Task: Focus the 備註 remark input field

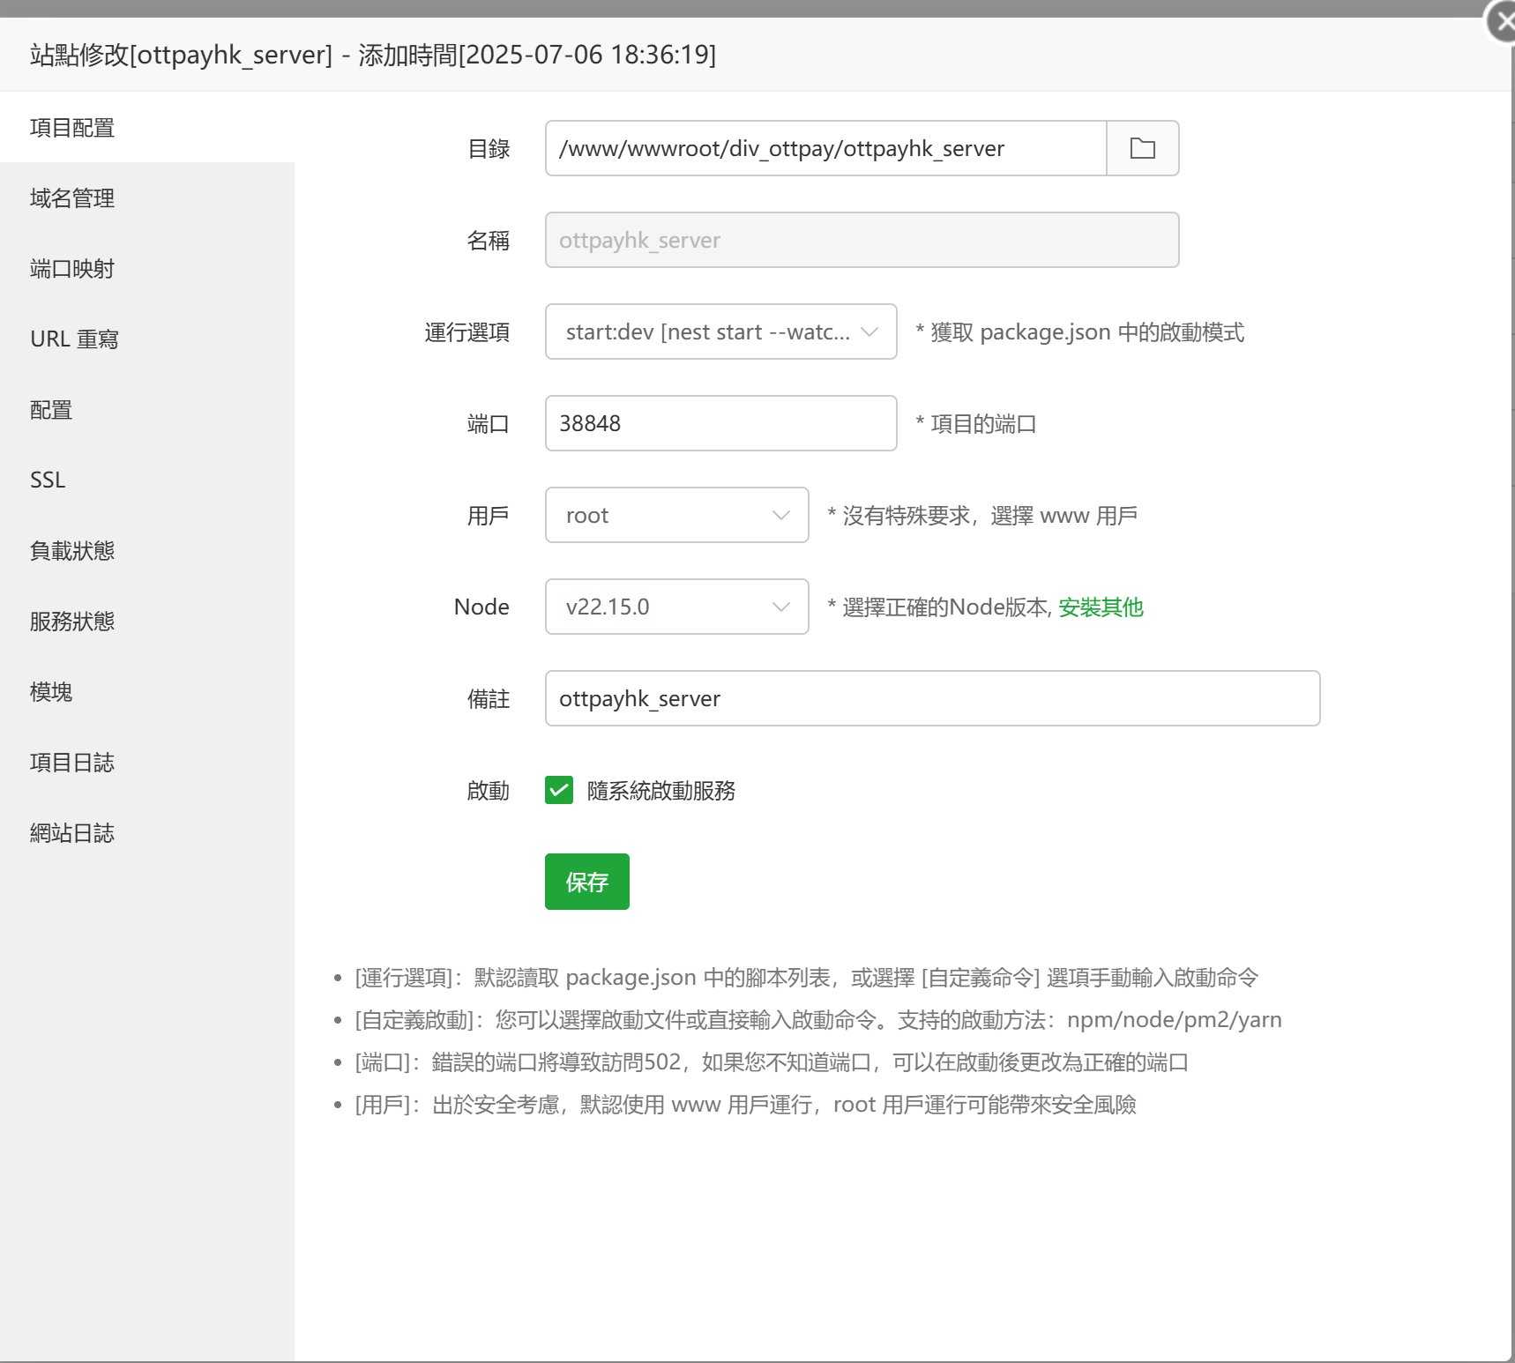Action: (x=933, y=698)
